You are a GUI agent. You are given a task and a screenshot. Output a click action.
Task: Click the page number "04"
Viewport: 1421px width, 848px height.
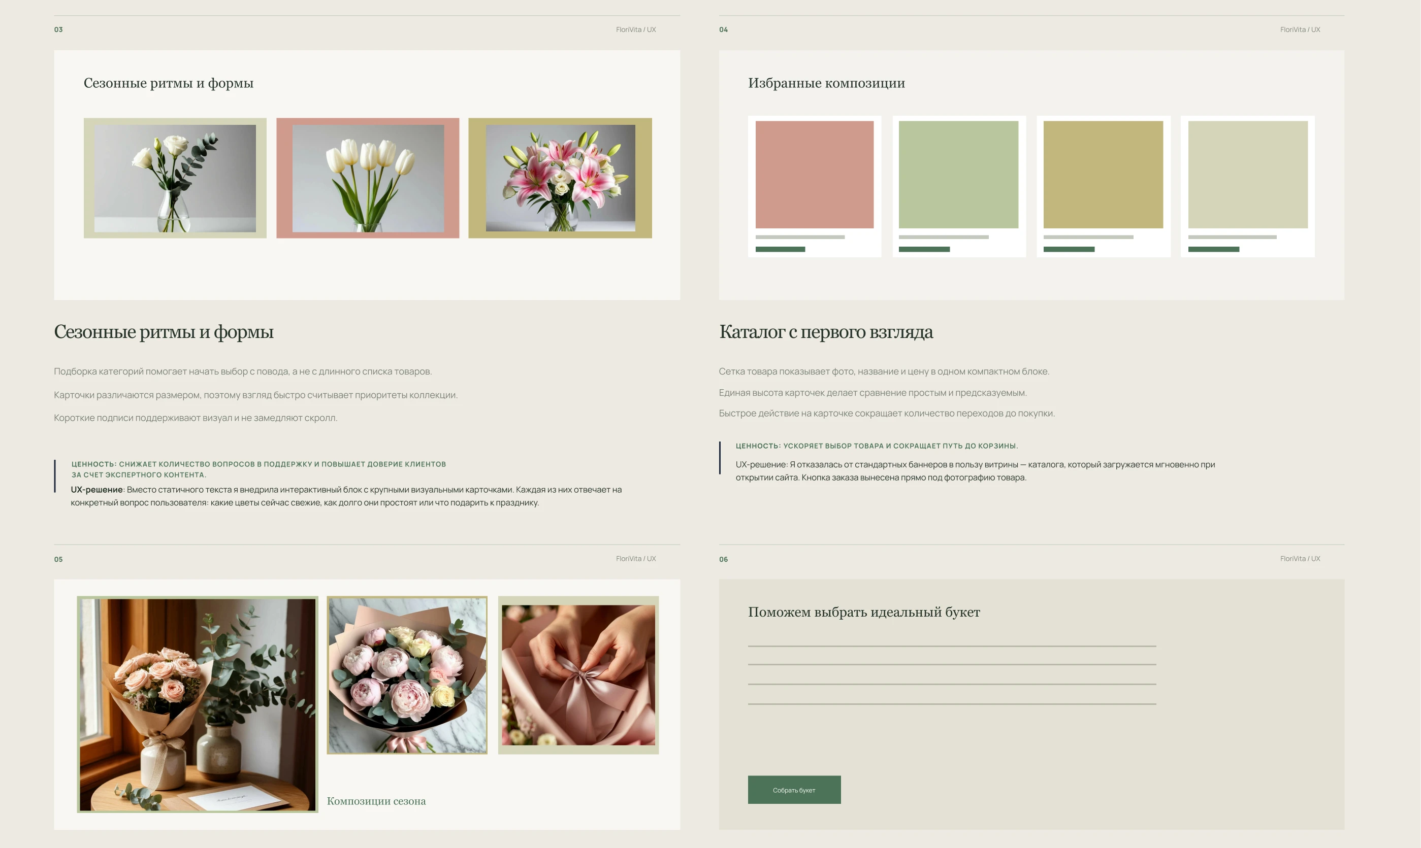pos(723,30)
